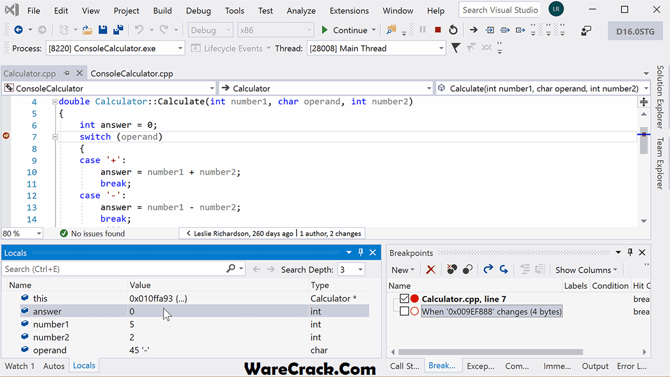This screenshot has width=670, height=377.
Task: Click the Live Share feedback icon
Action: point(586,31)
